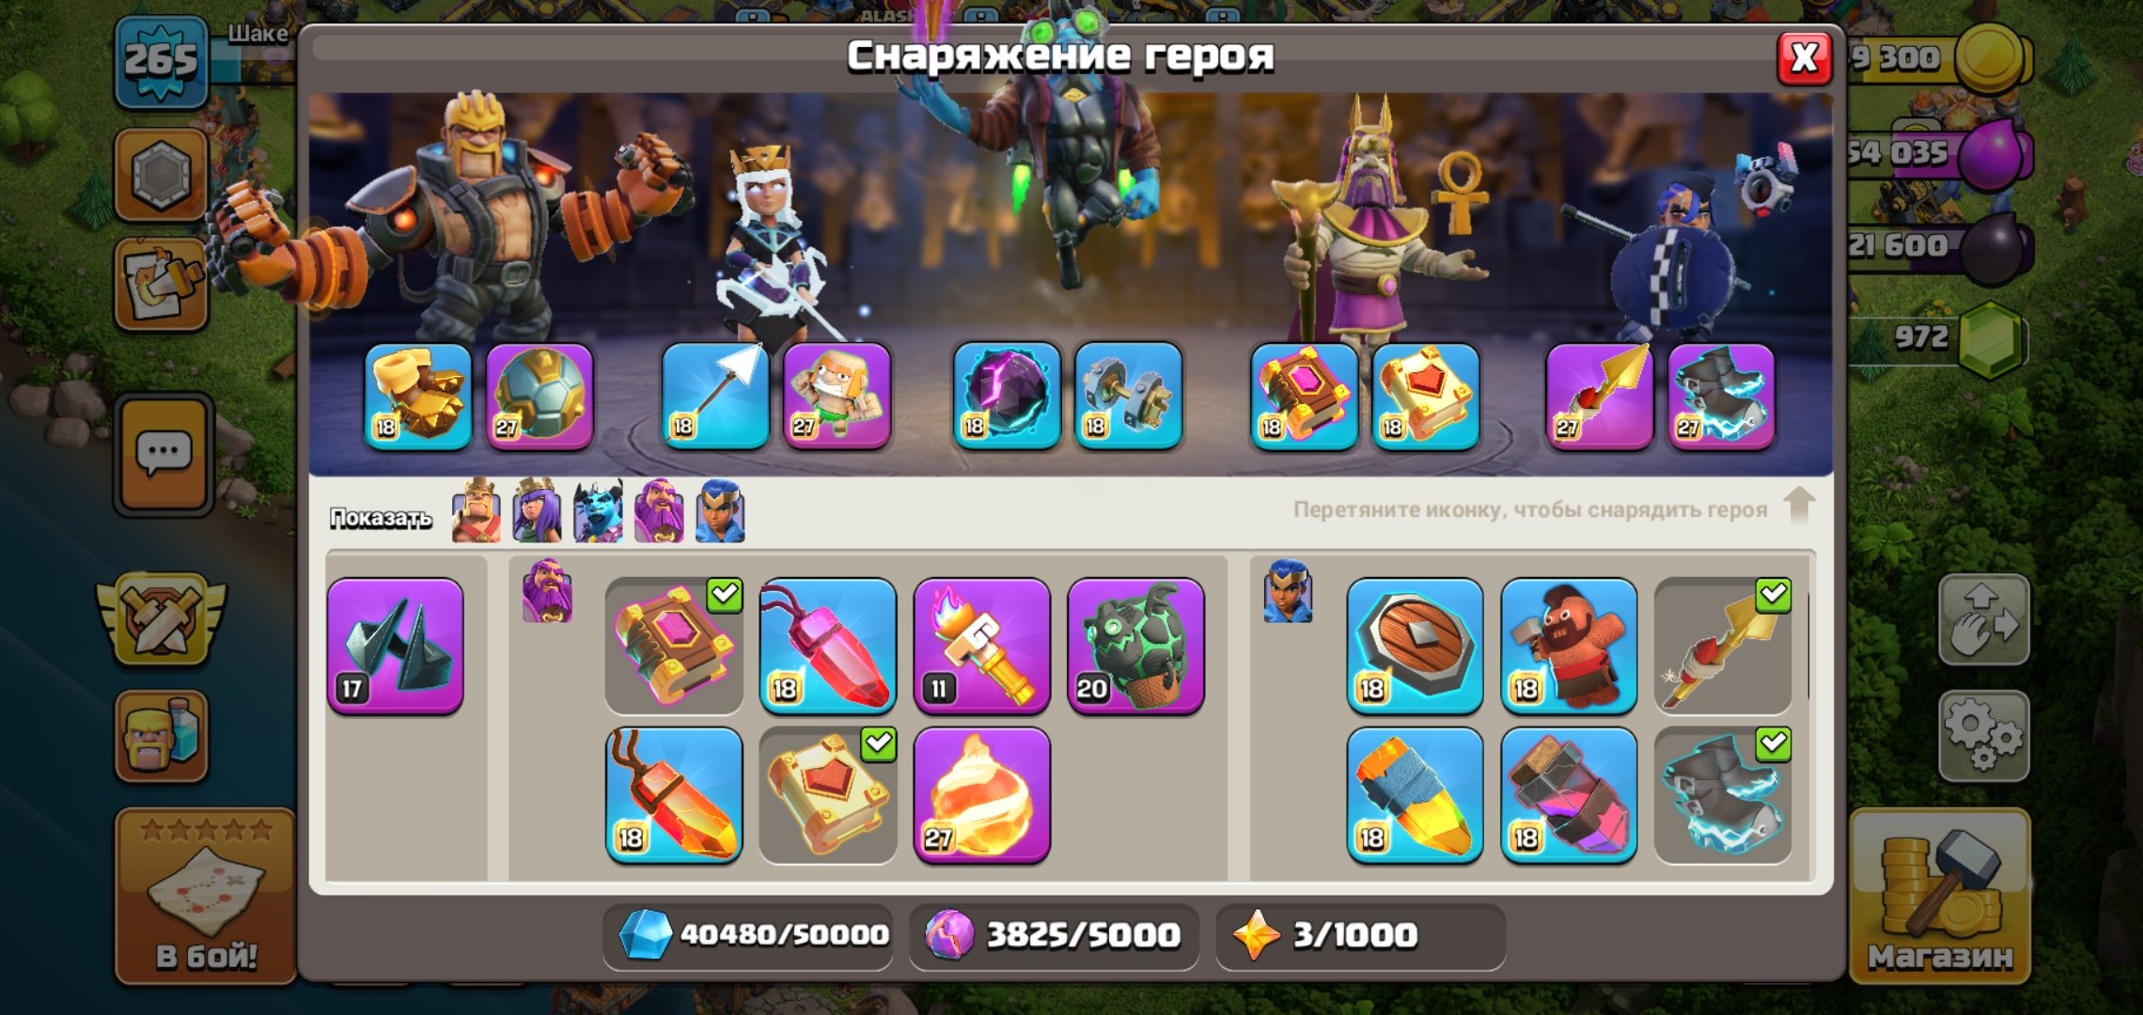Screen dimensions: 2143x1015
Task: Pick the level 20 green rocky balloon equipment
Action: coord(1135,647)
